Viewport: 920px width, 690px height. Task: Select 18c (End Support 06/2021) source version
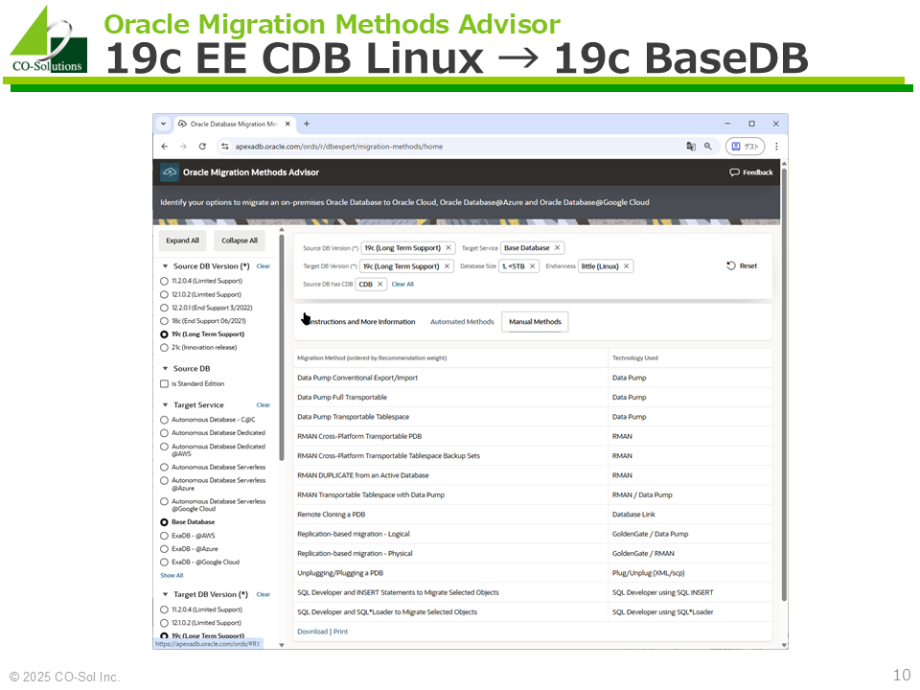(164, 321)
